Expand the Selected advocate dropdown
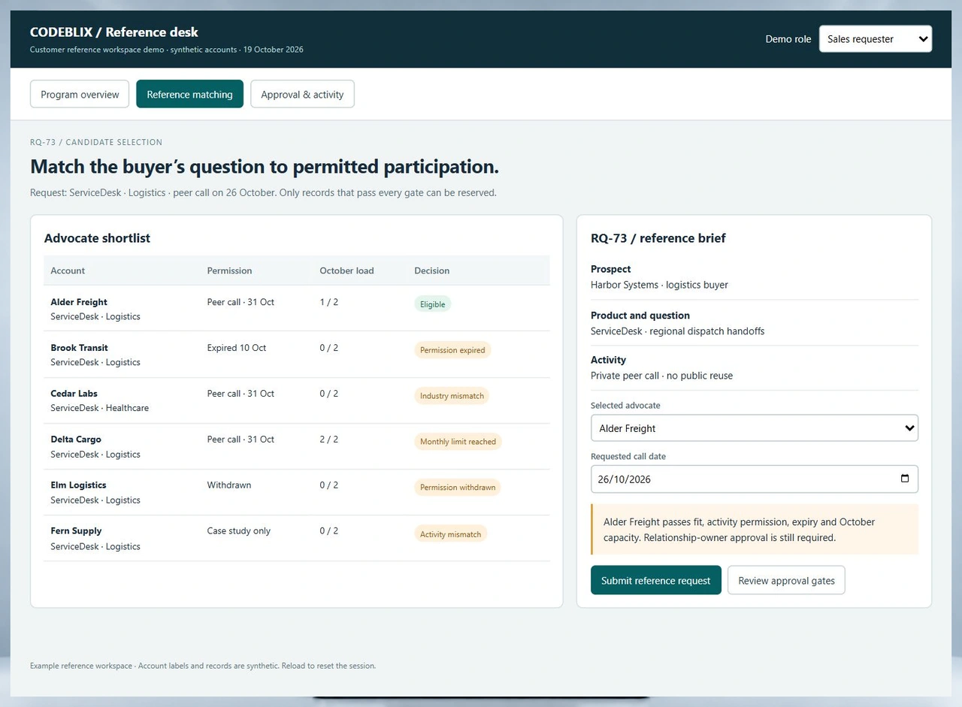Screen dimensions: 962x707 [755, 428]
